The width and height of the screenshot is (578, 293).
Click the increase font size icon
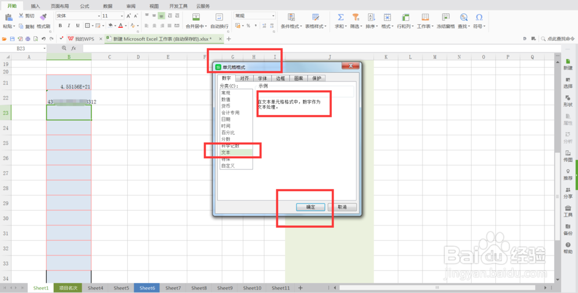[x=129, y=16]
